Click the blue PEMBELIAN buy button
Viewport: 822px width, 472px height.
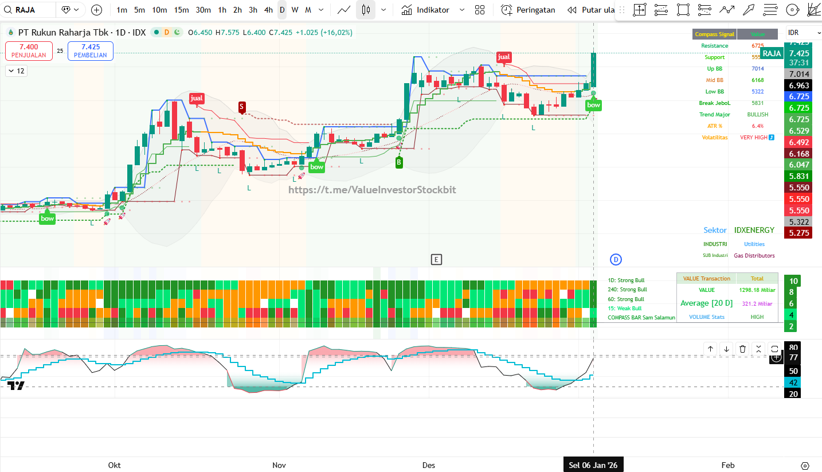pyautogui.click(x=91, y=51)
